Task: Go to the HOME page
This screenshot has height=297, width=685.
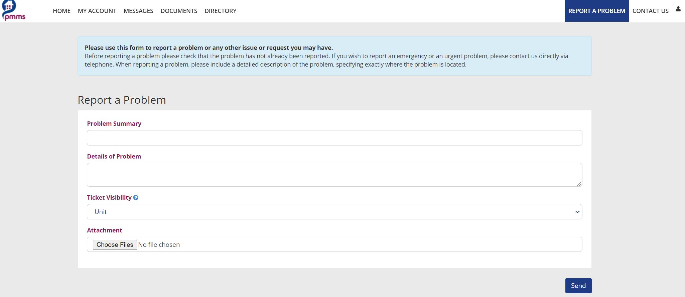Action: click(x=61, y=11)
